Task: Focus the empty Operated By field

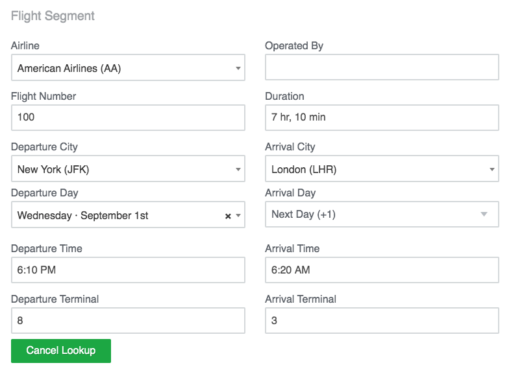Action: click(x=382, y=67)
